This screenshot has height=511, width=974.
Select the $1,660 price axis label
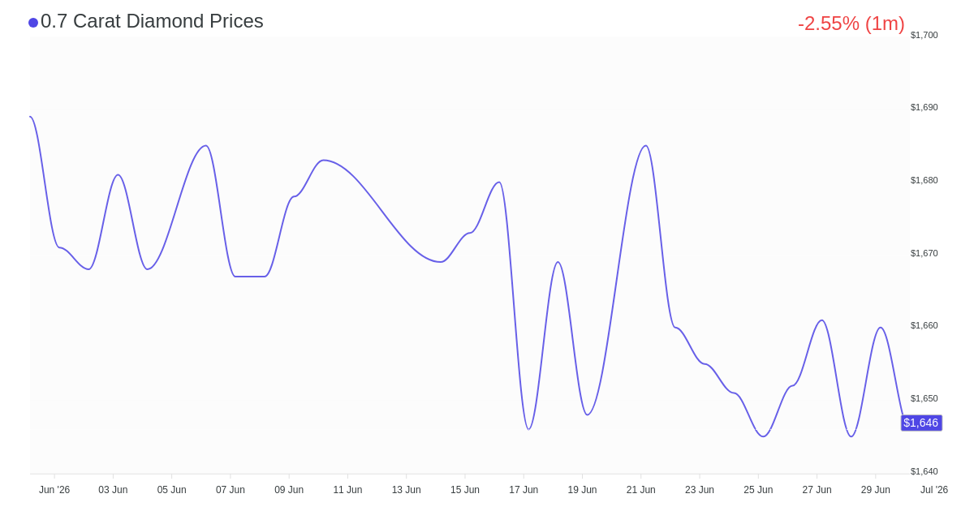pyautogui.click(x=924, y=325)
